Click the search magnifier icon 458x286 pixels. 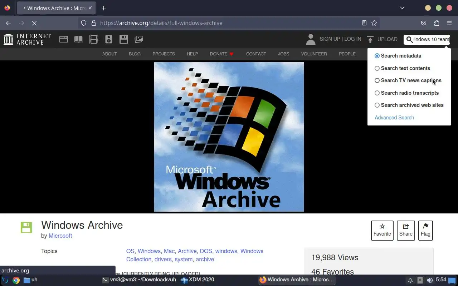click(x=409, y=39)
